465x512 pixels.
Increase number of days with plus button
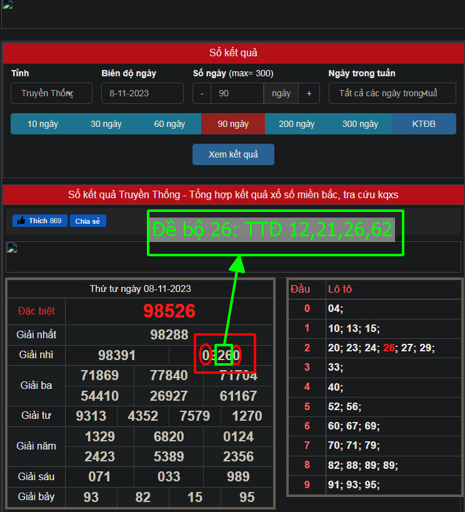point(309,93)
